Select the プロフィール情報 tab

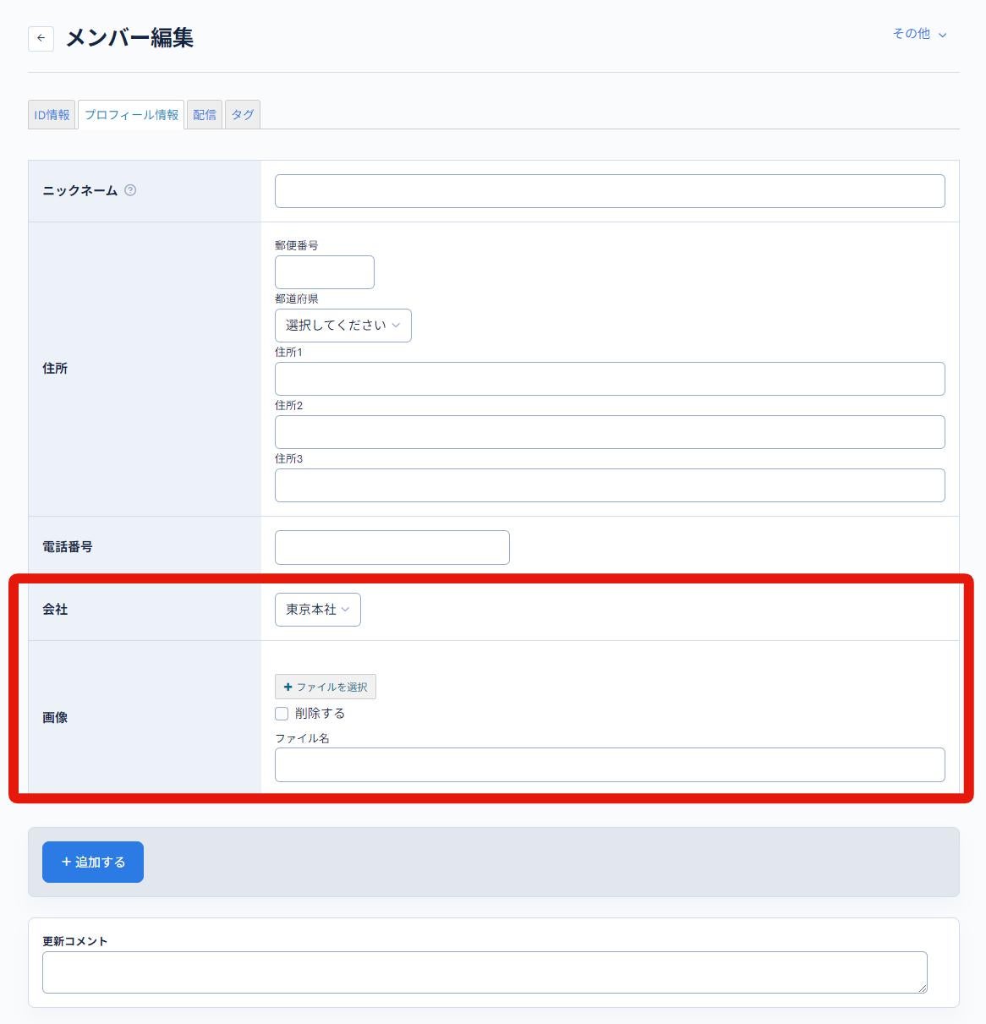point(130,114)
